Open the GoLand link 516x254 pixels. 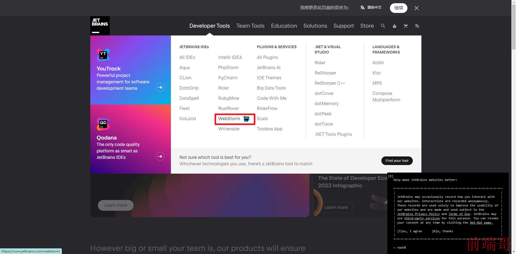click(188, 119)
